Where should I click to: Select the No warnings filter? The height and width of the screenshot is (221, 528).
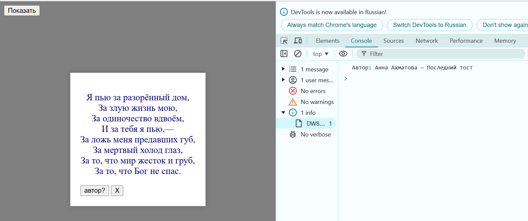[317, 102]
